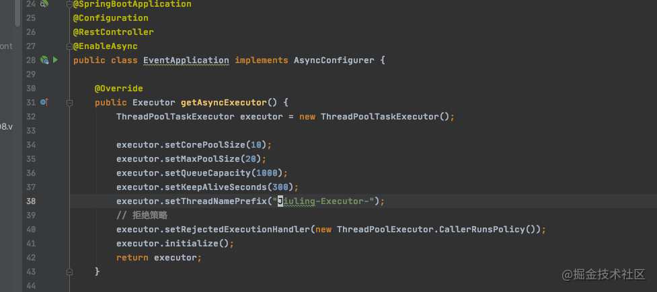Collapse the getAsyncExecutor method fold marker

pyautogui.click(x=69, y=103)
